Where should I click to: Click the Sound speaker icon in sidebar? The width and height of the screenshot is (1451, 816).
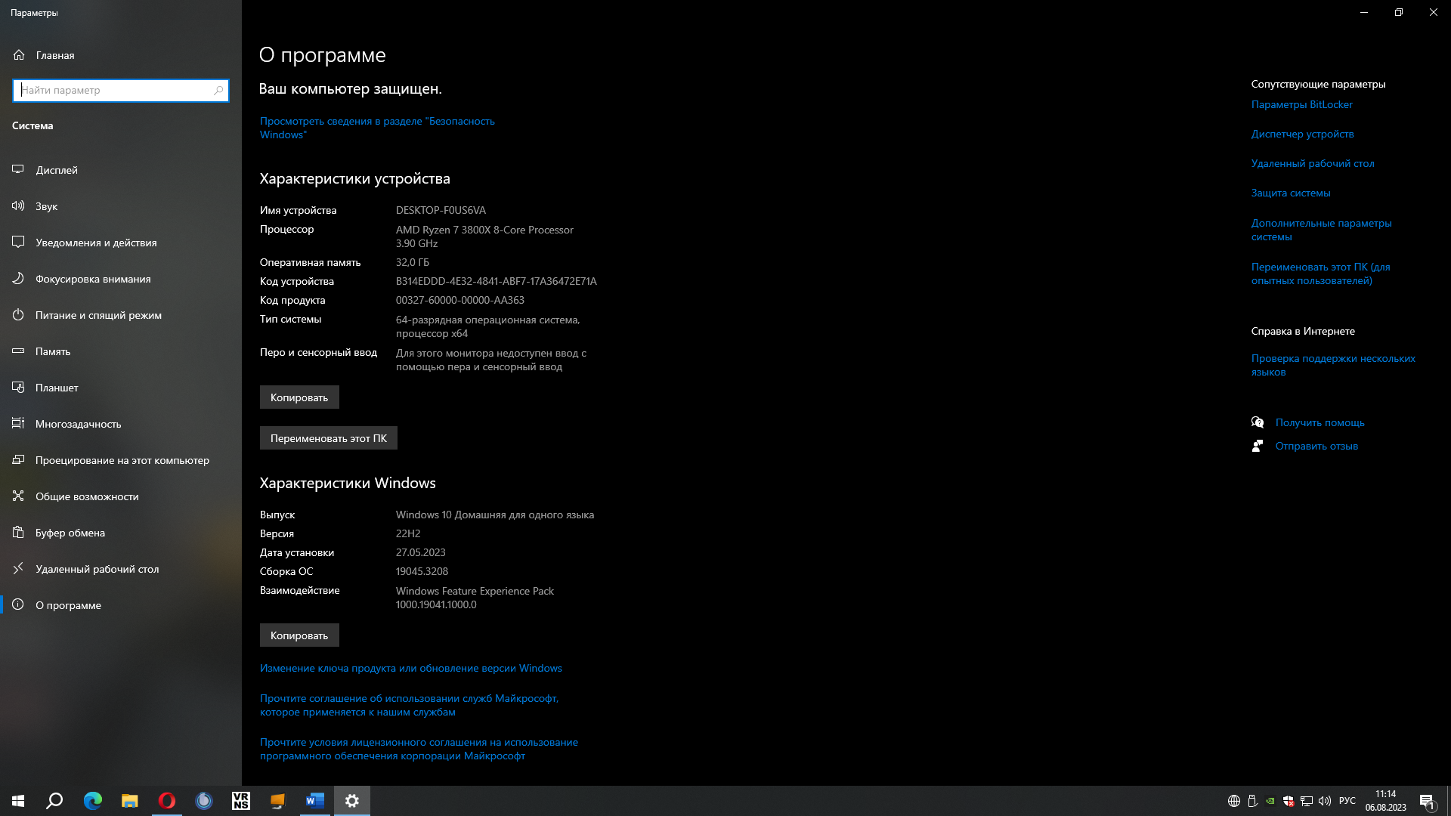[18, 206]
